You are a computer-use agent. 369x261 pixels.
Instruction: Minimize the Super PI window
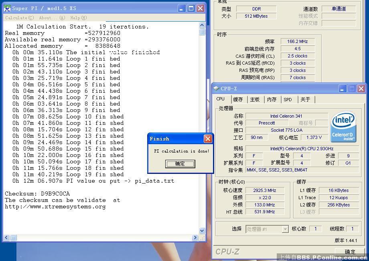(181, 8)
